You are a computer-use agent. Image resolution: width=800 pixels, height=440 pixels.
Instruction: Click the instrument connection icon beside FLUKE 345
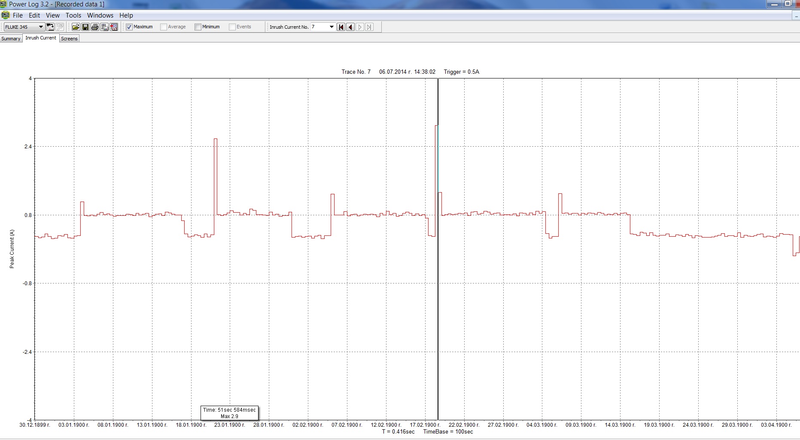50,27
